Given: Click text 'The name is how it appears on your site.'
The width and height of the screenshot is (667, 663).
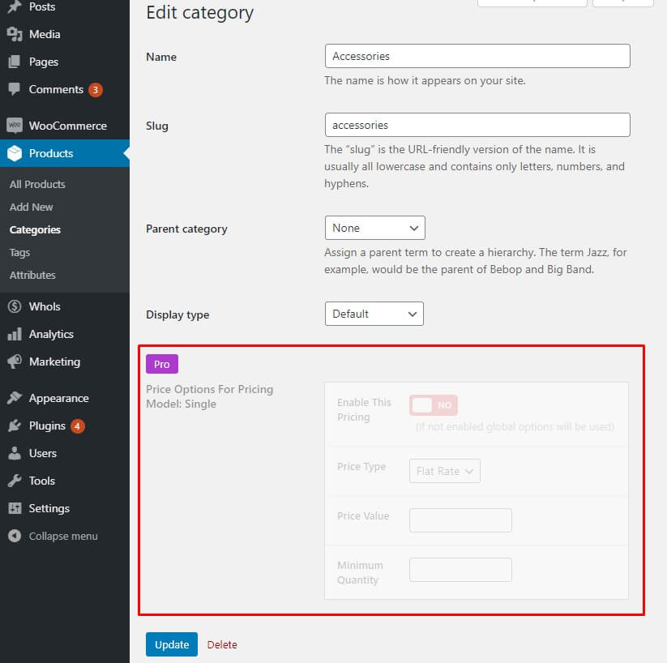Looking at the screenshot, I should (425, 81).
